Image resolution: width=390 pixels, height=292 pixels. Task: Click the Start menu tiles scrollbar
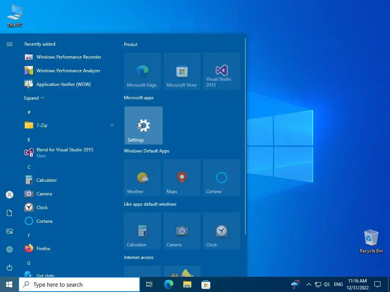pos(245,136)
